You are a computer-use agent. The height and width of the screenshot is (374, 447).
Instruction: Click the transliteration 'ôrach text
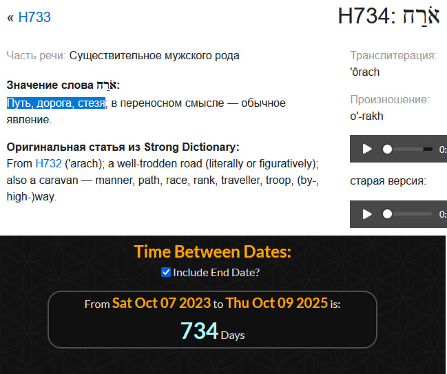[x=364, y=72]
